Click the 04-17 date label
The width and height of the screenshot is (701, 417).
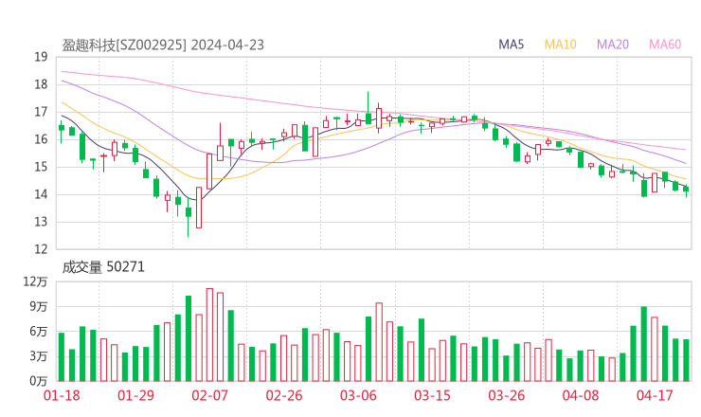click(x=655, y=395)
